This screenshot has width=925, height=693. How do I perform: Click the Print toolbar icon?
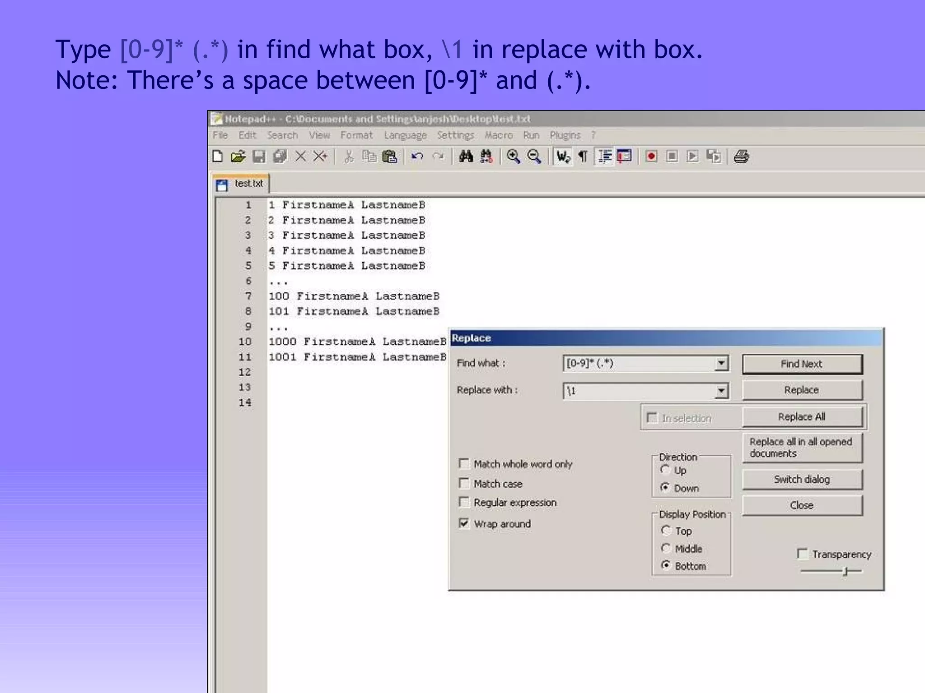click(x=741, y=157)
